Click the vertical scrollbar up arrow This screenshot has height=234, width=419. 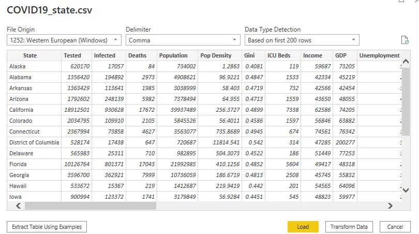click(406, 56)
